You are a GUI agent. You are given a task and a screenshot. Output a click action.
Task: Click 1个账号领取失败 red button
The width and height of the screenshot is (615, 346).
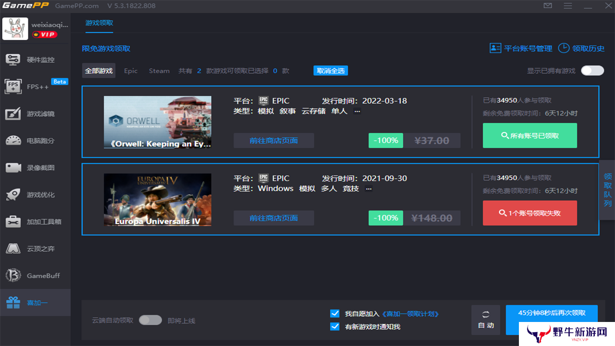pyautogui.click(x=530, y=213)
